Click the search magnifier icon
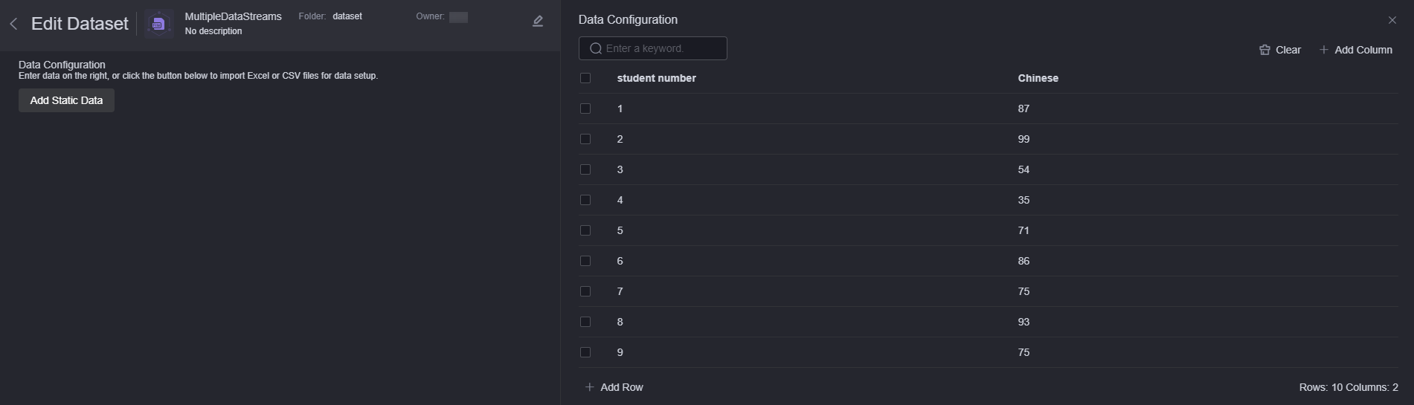 (596, 48)
